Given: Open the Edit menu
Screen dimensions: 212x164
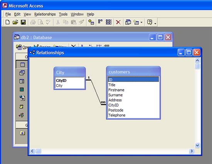Looking at the screenshot, I should (17, 14).
